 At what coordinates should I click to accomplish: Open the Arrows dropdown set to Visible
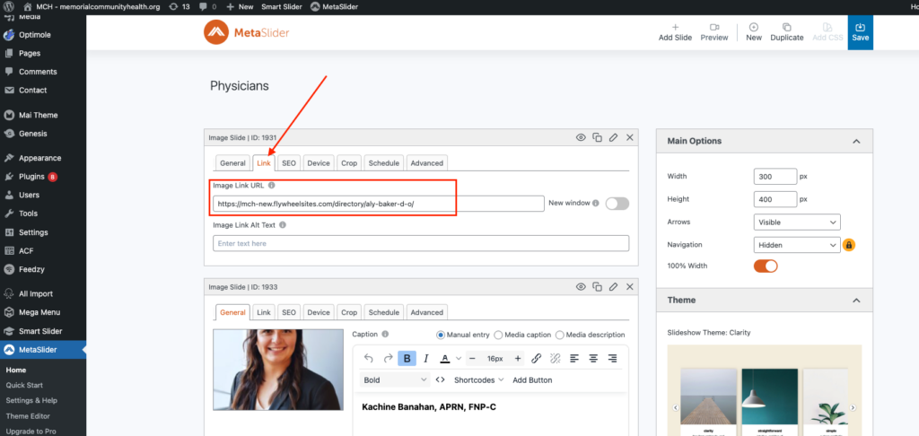[796, 222]
